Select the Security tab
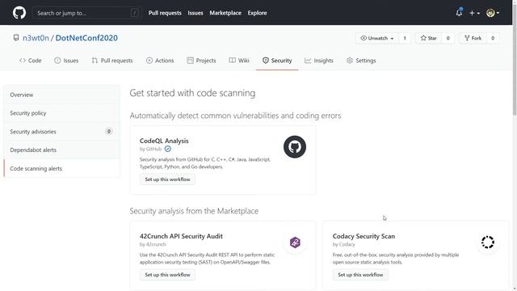 [x=277, y=61]
